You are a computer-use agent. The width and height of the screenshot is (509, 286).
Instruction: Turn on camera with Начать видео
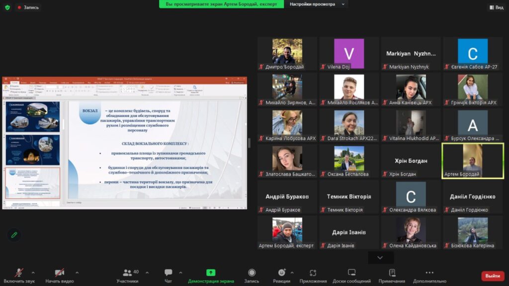[x=60, y=275]
